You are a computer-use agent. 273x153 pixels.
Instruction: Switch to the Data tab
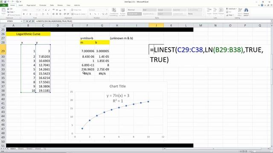[x=52, y=5]
